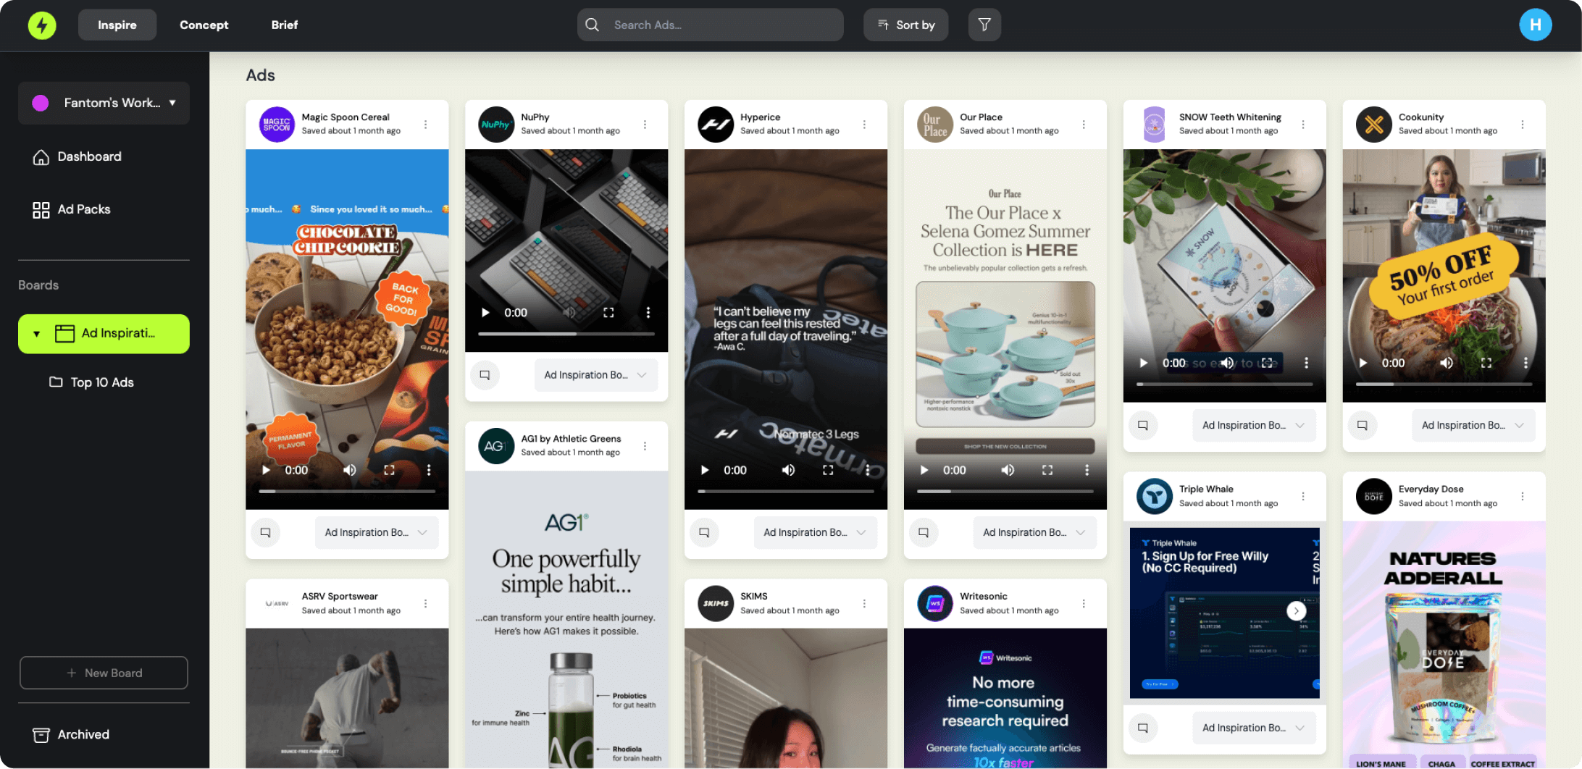Open the Writesonic ad image
Image resolution: width=1582 pixels, height=769 pixels.
click(1005, 699)
